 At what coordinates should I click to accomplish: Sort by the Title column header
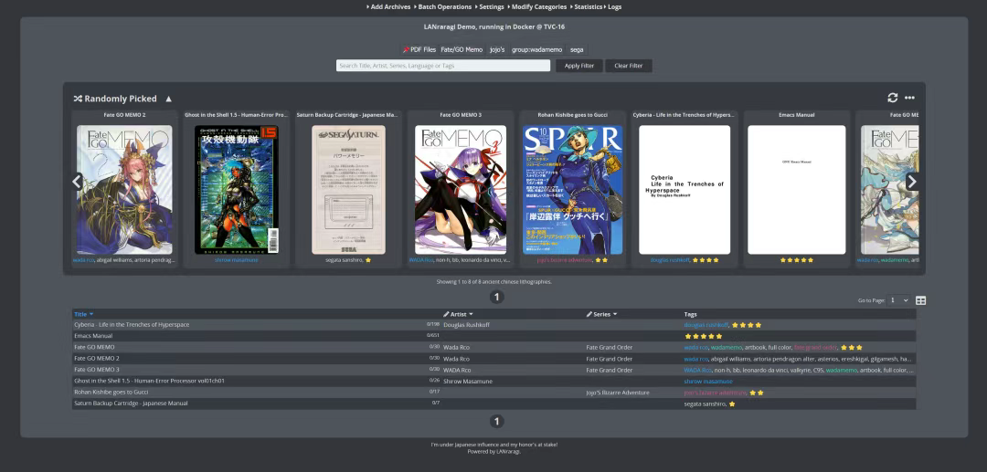83,314
